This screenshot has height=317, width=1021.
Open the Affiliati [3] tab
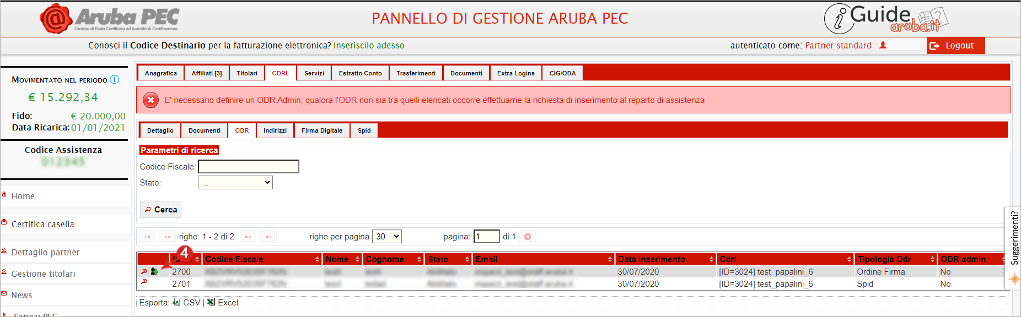click(207, 73)
